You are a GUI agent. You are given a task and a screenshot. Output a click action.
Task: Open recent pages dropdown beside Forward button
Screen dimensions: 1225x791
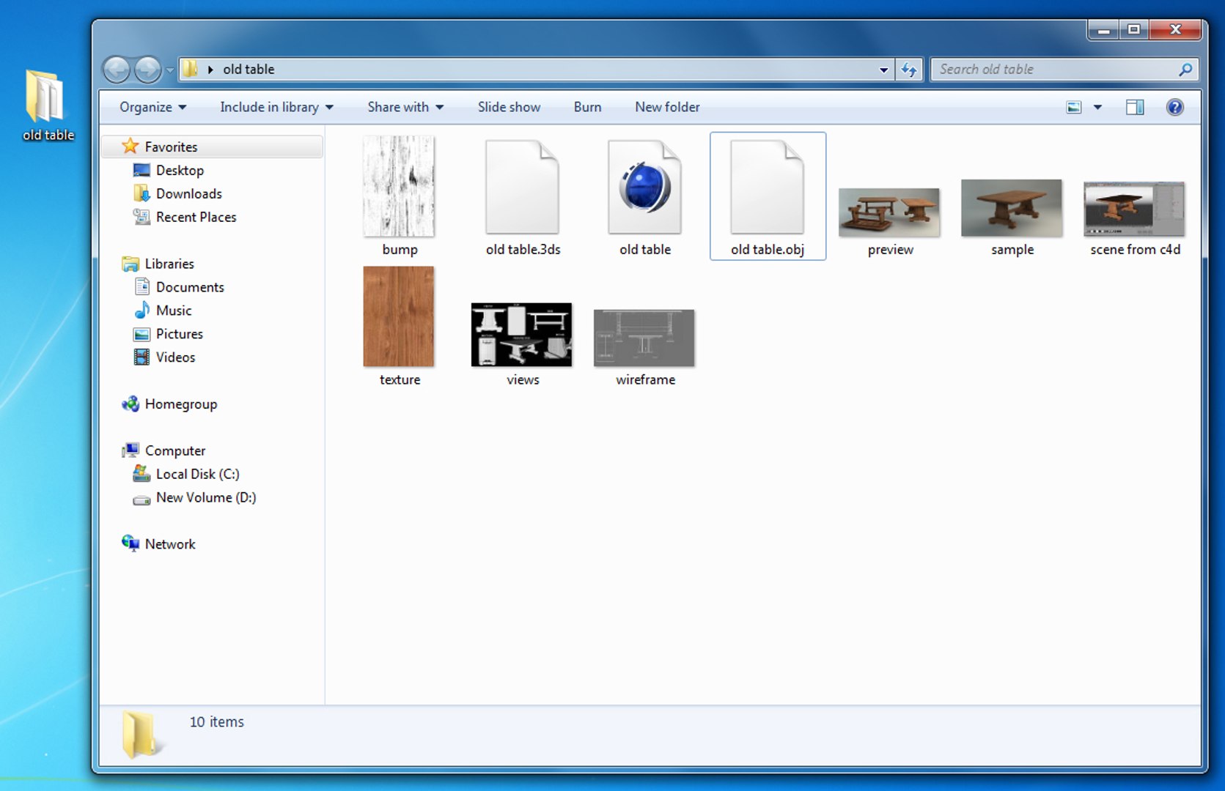[170, 70]
